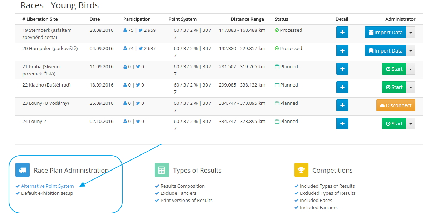Click the yellow trophy Competitions icon
The image size is (425, 222).
pyautogui.click(x=301, y=170)
